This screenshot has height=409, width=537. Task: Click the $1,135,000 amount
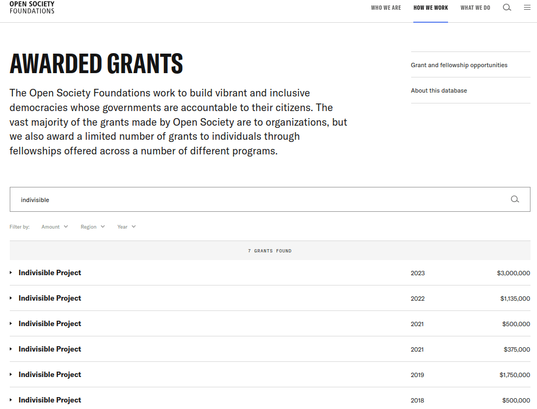(515, 298)
